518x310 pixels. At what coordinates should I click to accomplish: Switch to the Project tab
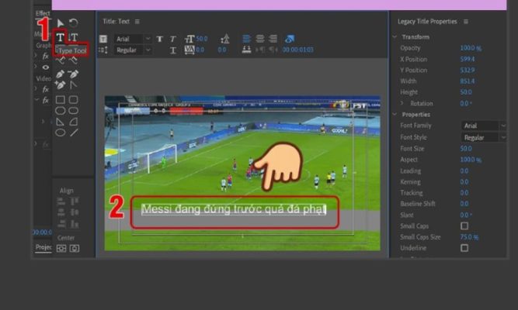click(43, 247)
